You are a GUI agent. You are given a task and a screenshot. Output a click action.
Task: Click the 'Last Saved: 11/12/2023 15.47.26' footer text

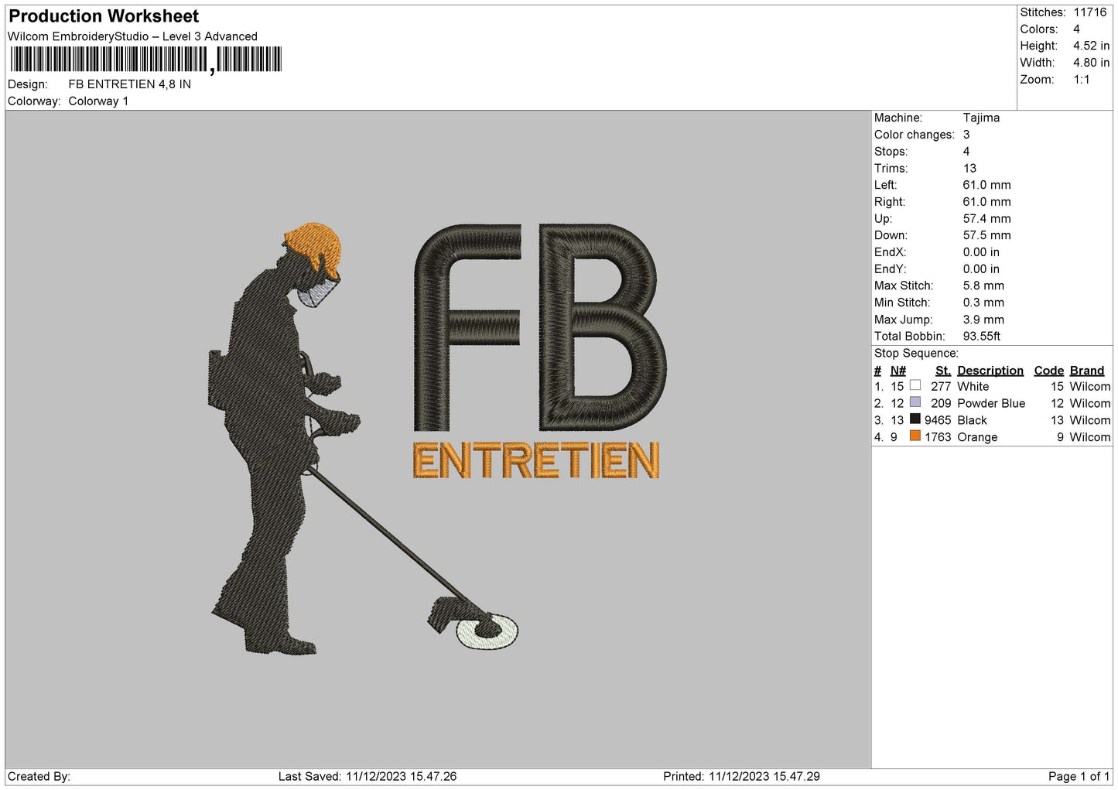pos(368,776)
